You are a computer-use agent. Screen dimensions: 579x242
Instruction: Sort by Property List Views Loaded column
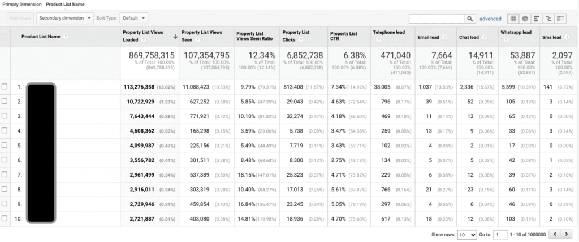(143, 36)
